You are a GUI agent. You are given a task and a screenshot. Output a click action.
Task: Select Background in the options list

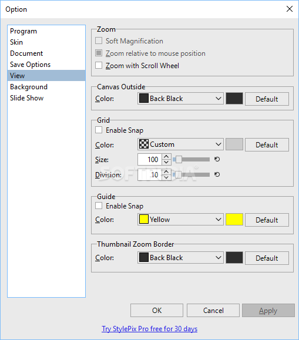(46, 87)
